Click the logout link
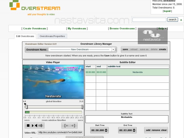The image size is (184, 138). point(167,11)
